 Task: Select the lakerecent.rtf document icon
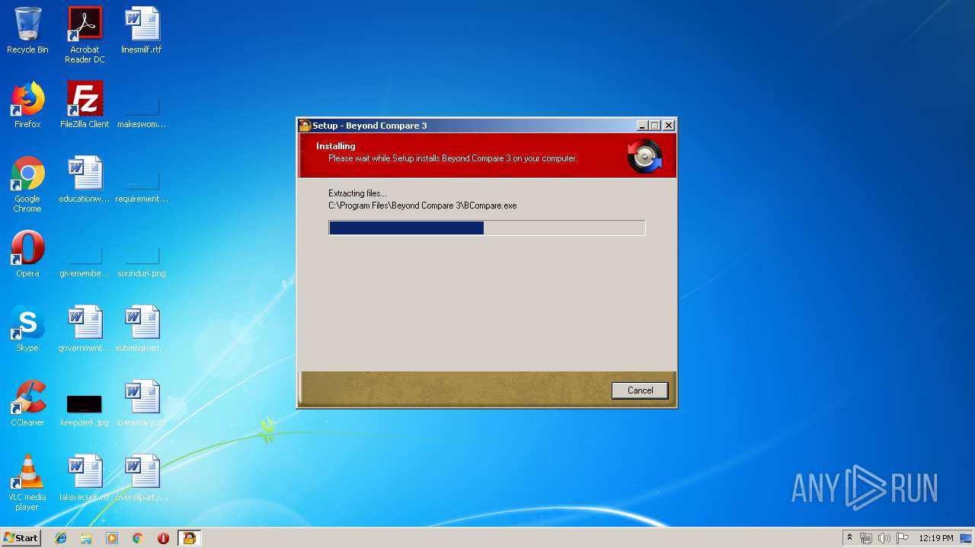(x=85, y=478)
